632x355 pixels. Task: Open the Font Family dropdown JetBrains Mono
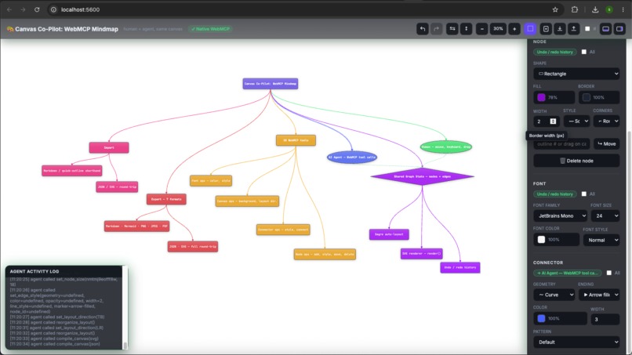pyautogui.click(x=560, y=216)
